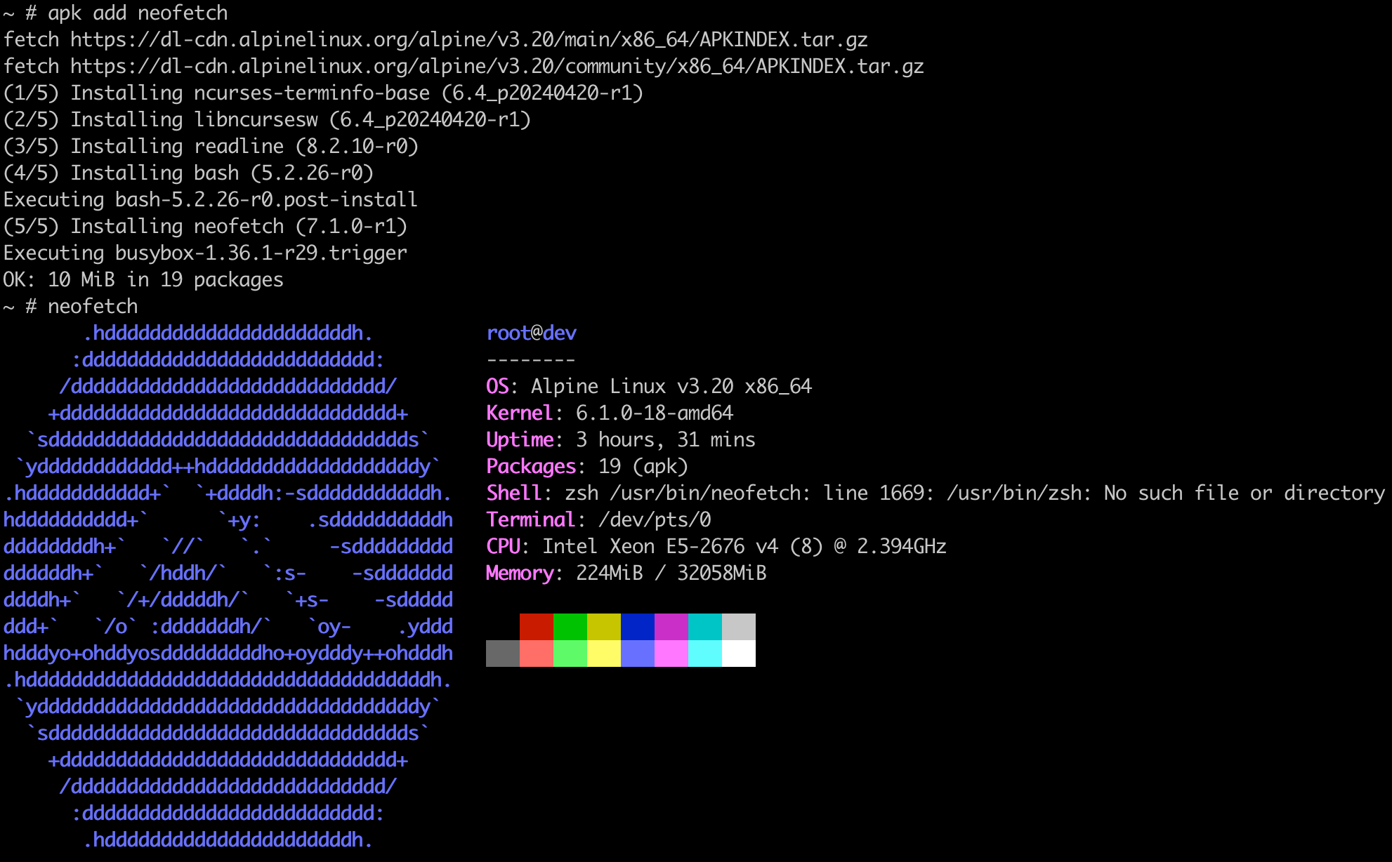The height and width of the screenshot is (862, 1392).
Task: Click the white color block
Action: [738, 654]
